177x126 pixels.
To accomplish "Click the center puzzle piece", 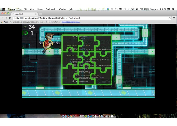I will (87, 60).
